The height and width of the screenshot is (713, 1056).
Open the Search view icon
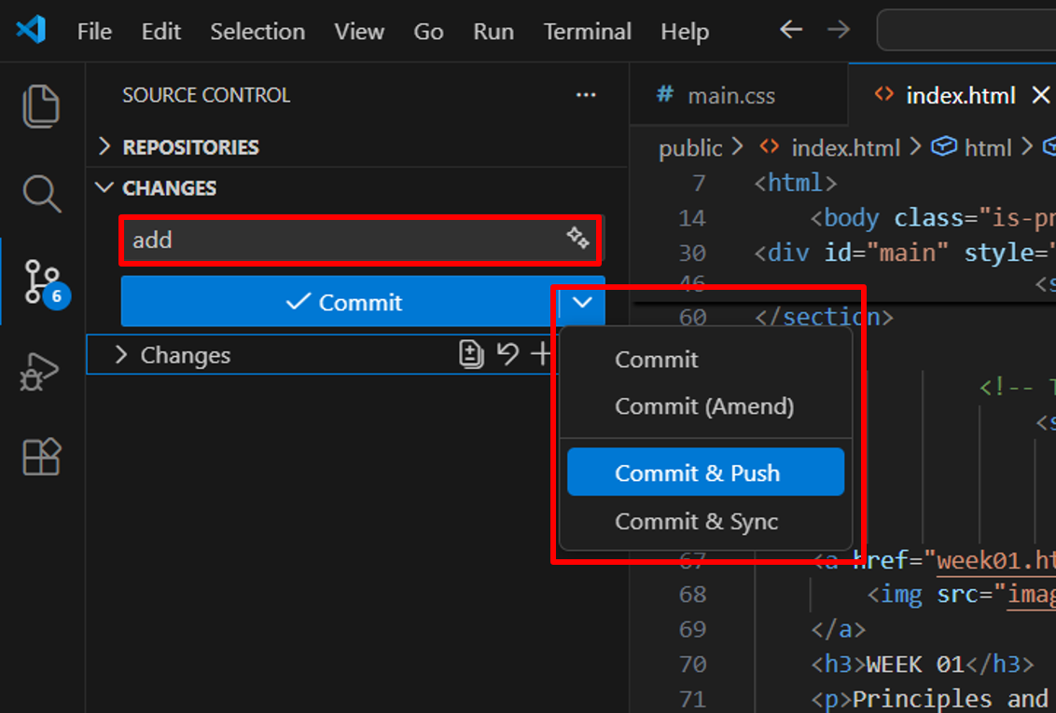41,194
